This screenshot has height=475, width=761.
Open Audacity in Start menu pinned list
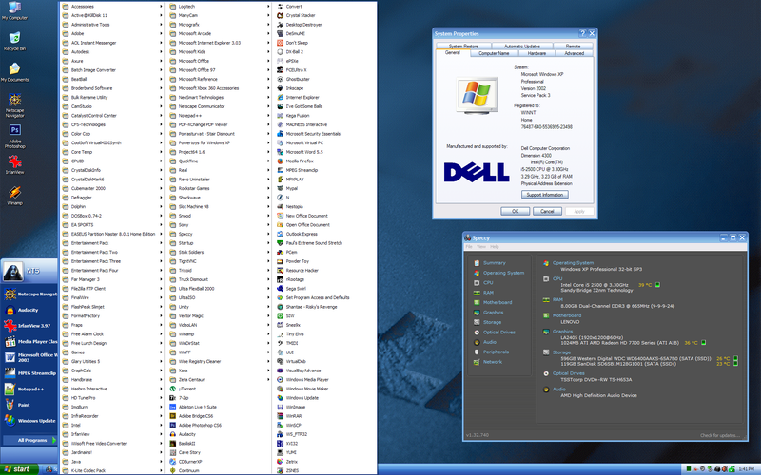(29, 310)
